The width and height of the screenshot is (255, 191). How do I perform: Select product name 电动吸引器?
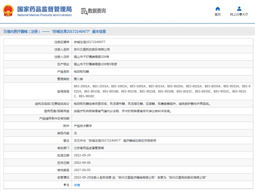click(81, 72)
